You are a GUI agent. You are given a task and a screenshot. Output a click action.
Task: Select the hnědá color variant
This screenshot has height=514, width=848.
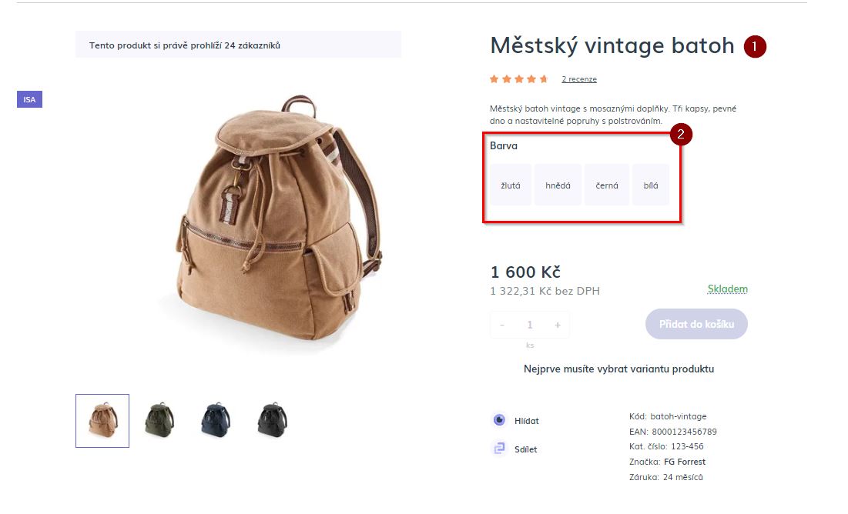(557, 185)
